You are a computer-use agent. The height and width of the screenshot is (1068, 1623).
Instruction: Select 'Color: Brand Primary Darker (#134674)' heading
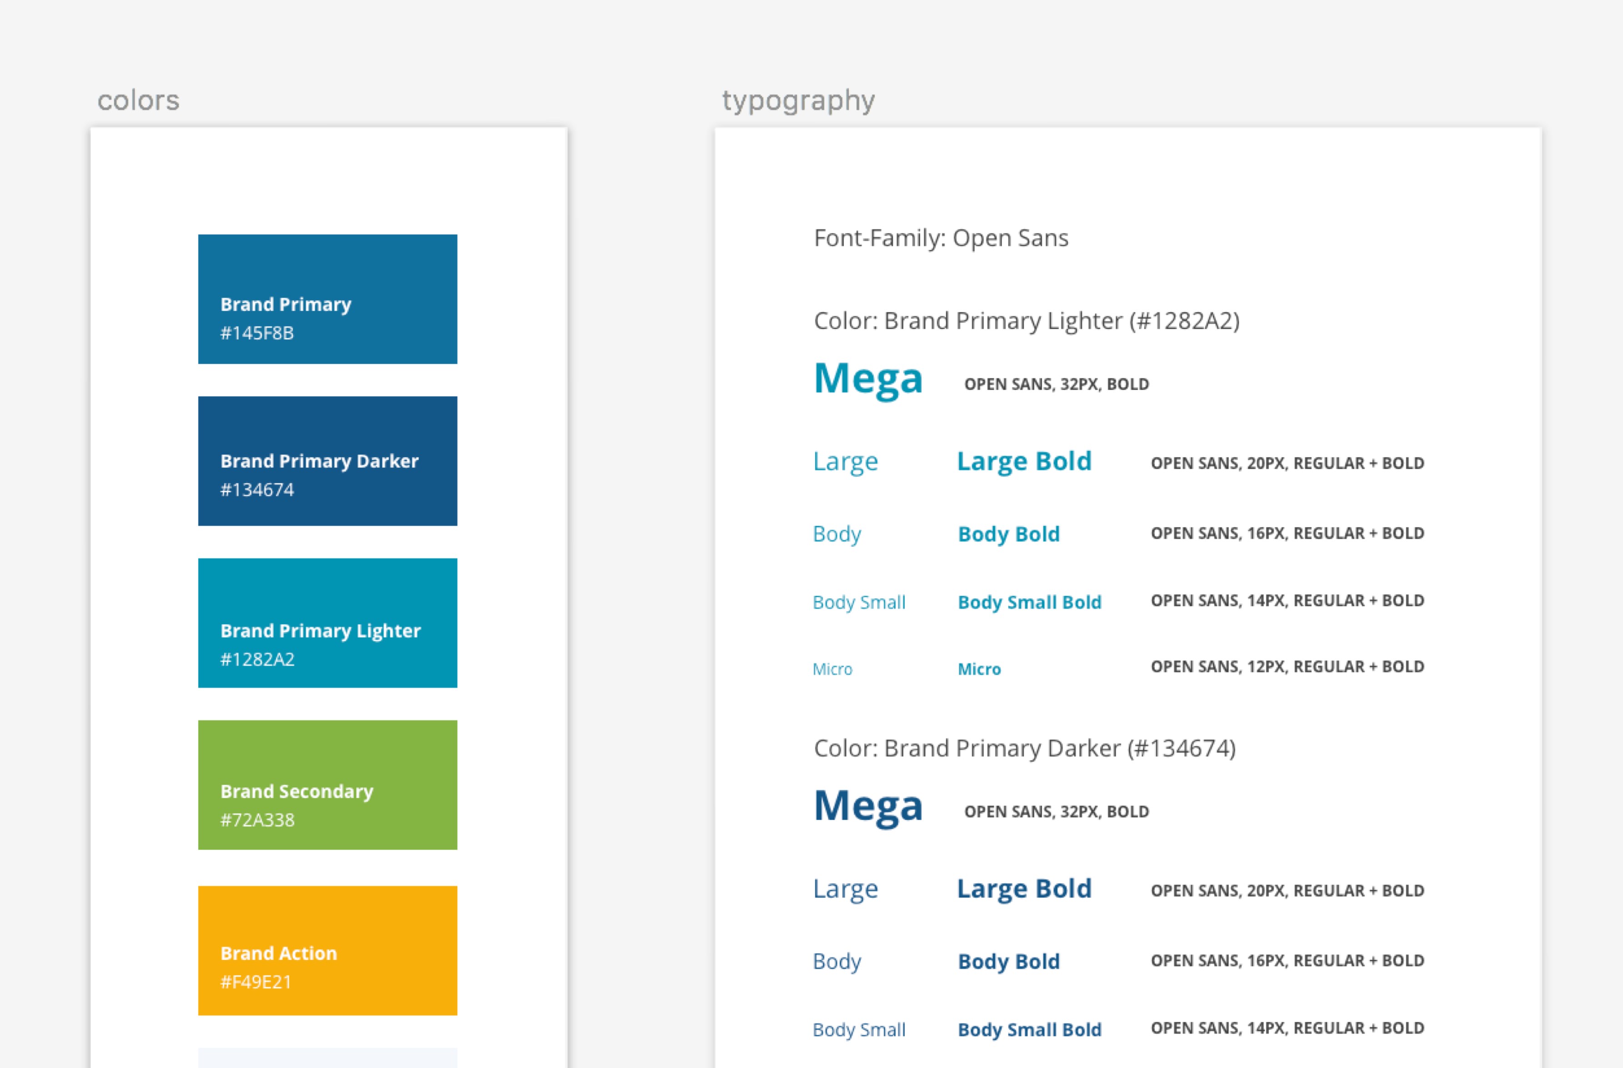coord(1025,749)
